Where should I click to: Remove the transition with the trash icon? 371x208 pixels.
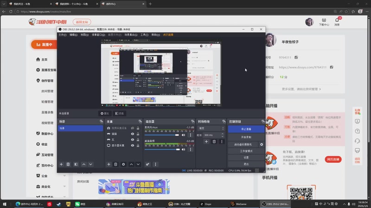pos(214,141)
